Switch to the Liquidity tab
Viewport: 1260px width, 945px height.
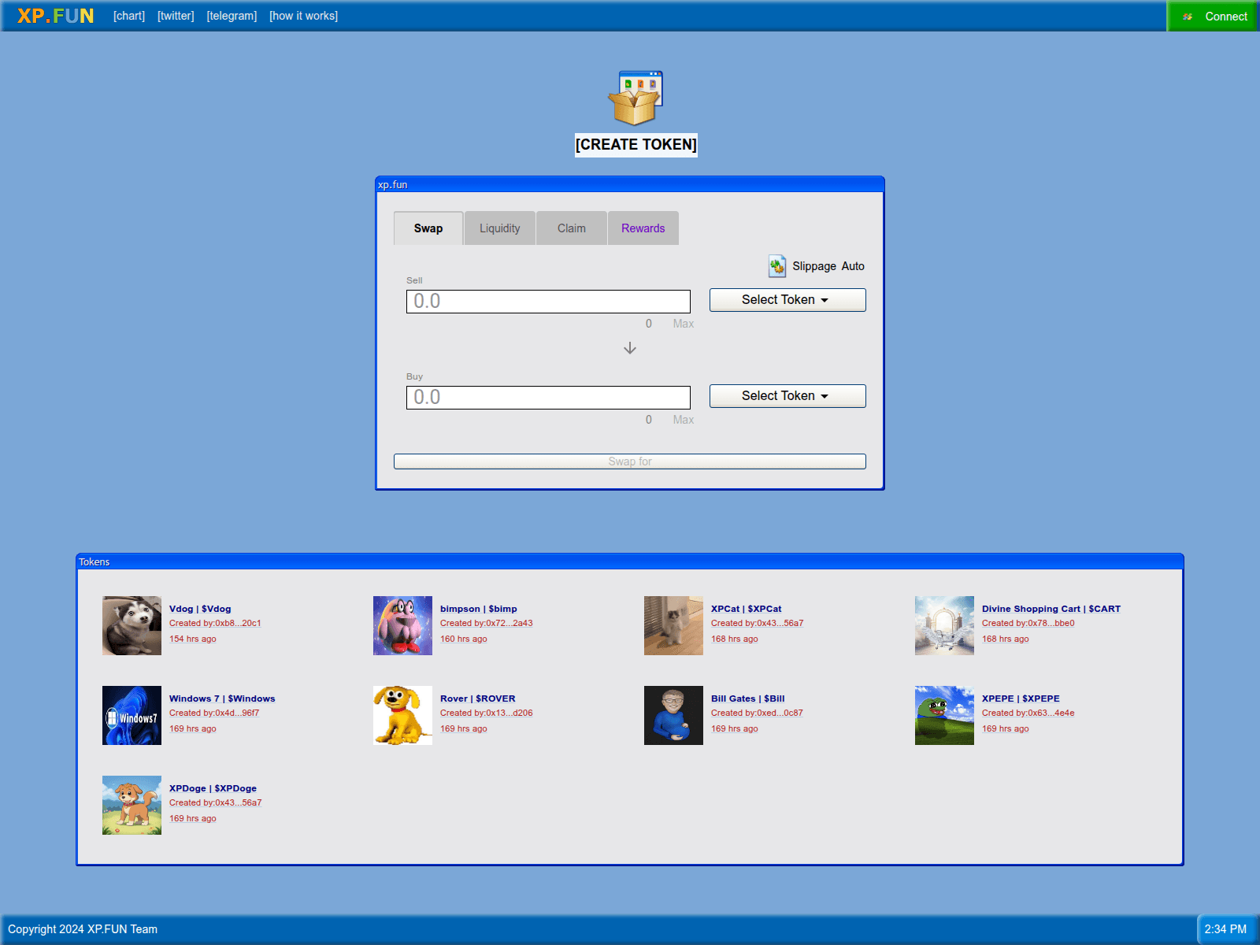point(500,228)
